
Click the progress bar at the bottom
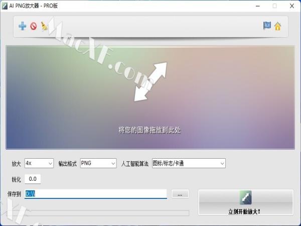coord(97,213)
